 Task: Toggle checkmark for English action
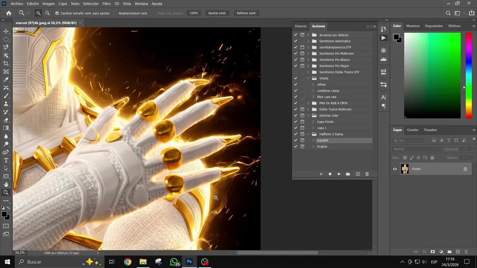tap(296, 147)
